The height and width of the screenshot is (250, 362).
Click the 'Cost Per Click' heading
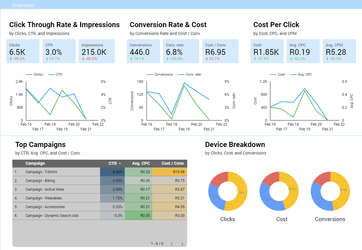pos(276,25)
